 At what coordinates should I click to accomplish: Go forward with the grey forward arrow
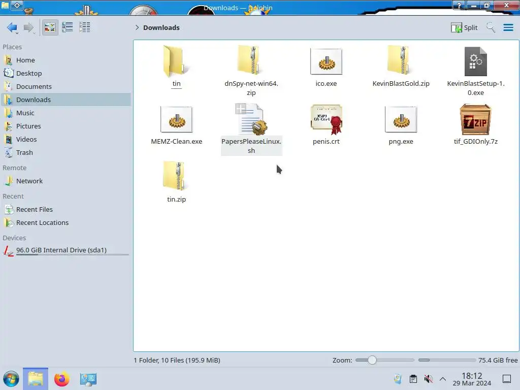click(29, 27)
